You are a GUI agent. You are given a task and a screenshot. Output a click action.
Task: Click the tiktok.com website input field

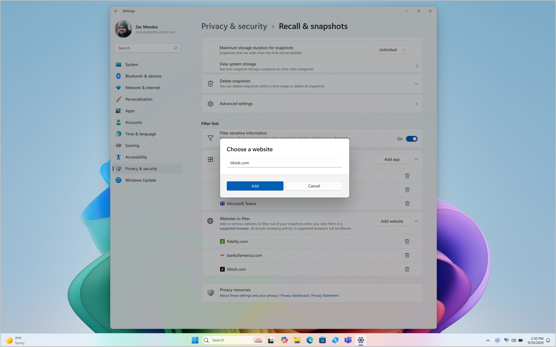coord(285,163)
